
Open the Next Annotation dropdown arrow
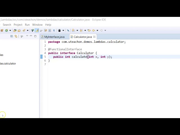[77, 30]
